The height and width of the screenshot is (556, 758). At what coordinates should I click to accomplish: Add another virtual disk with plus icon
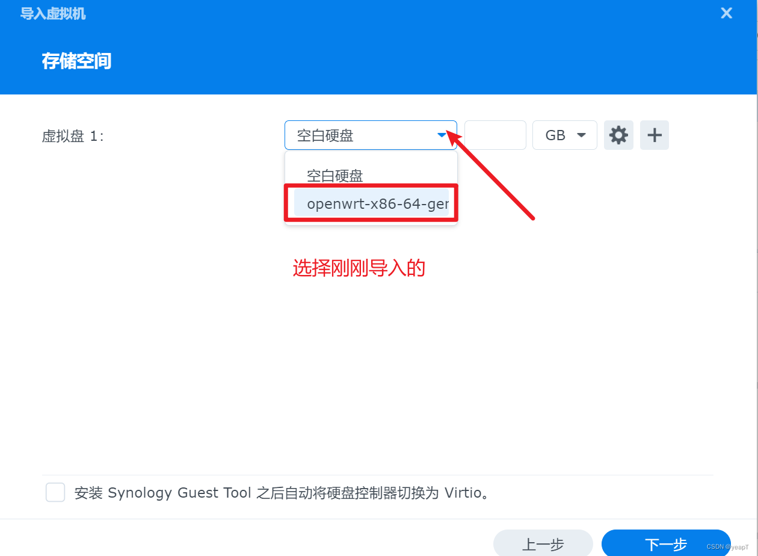(x=655, y=135)
